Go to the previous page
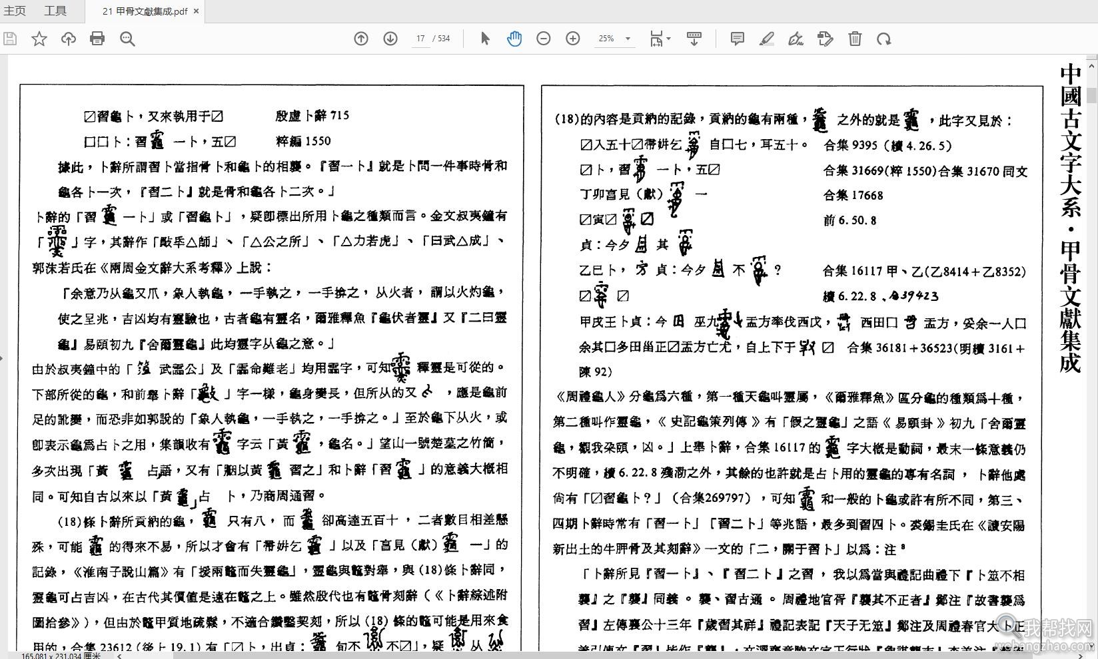1098x659 pixels. [361, 39]
